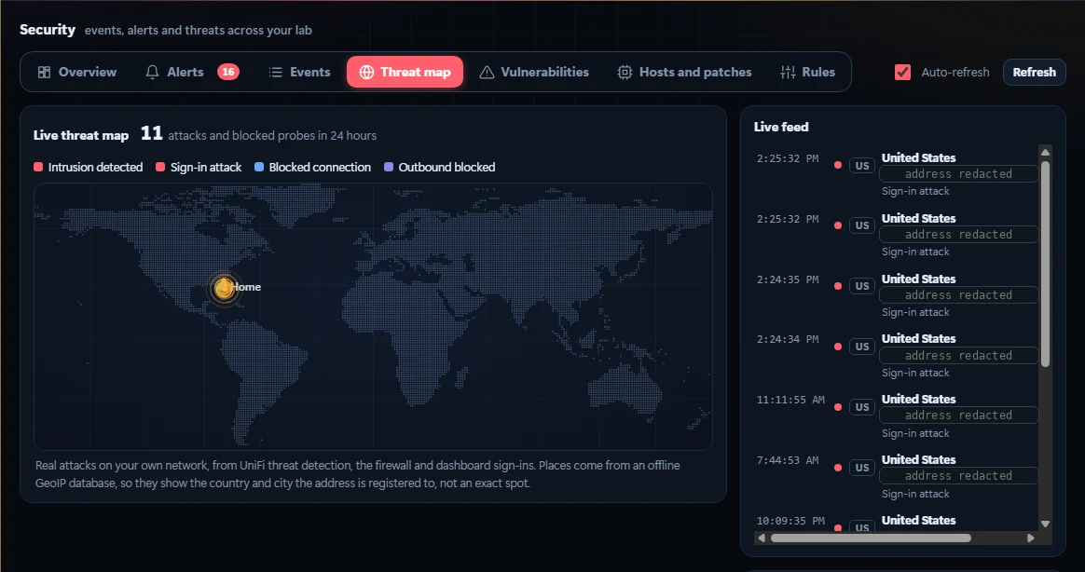Click the Threat map globe icon
Image resolution: width=1085 pixels, height=572 pixels.
(x=366, y=72)
